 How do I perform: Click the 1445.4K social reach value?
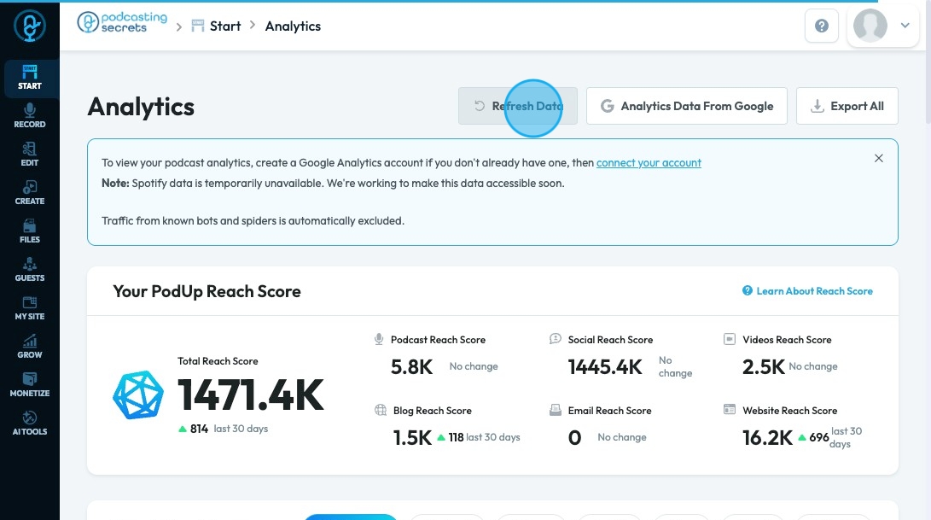pyautogui.click(x=605, y=366)
